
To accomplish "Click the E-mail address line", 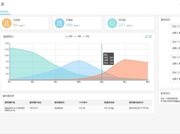I will [170, 101].
